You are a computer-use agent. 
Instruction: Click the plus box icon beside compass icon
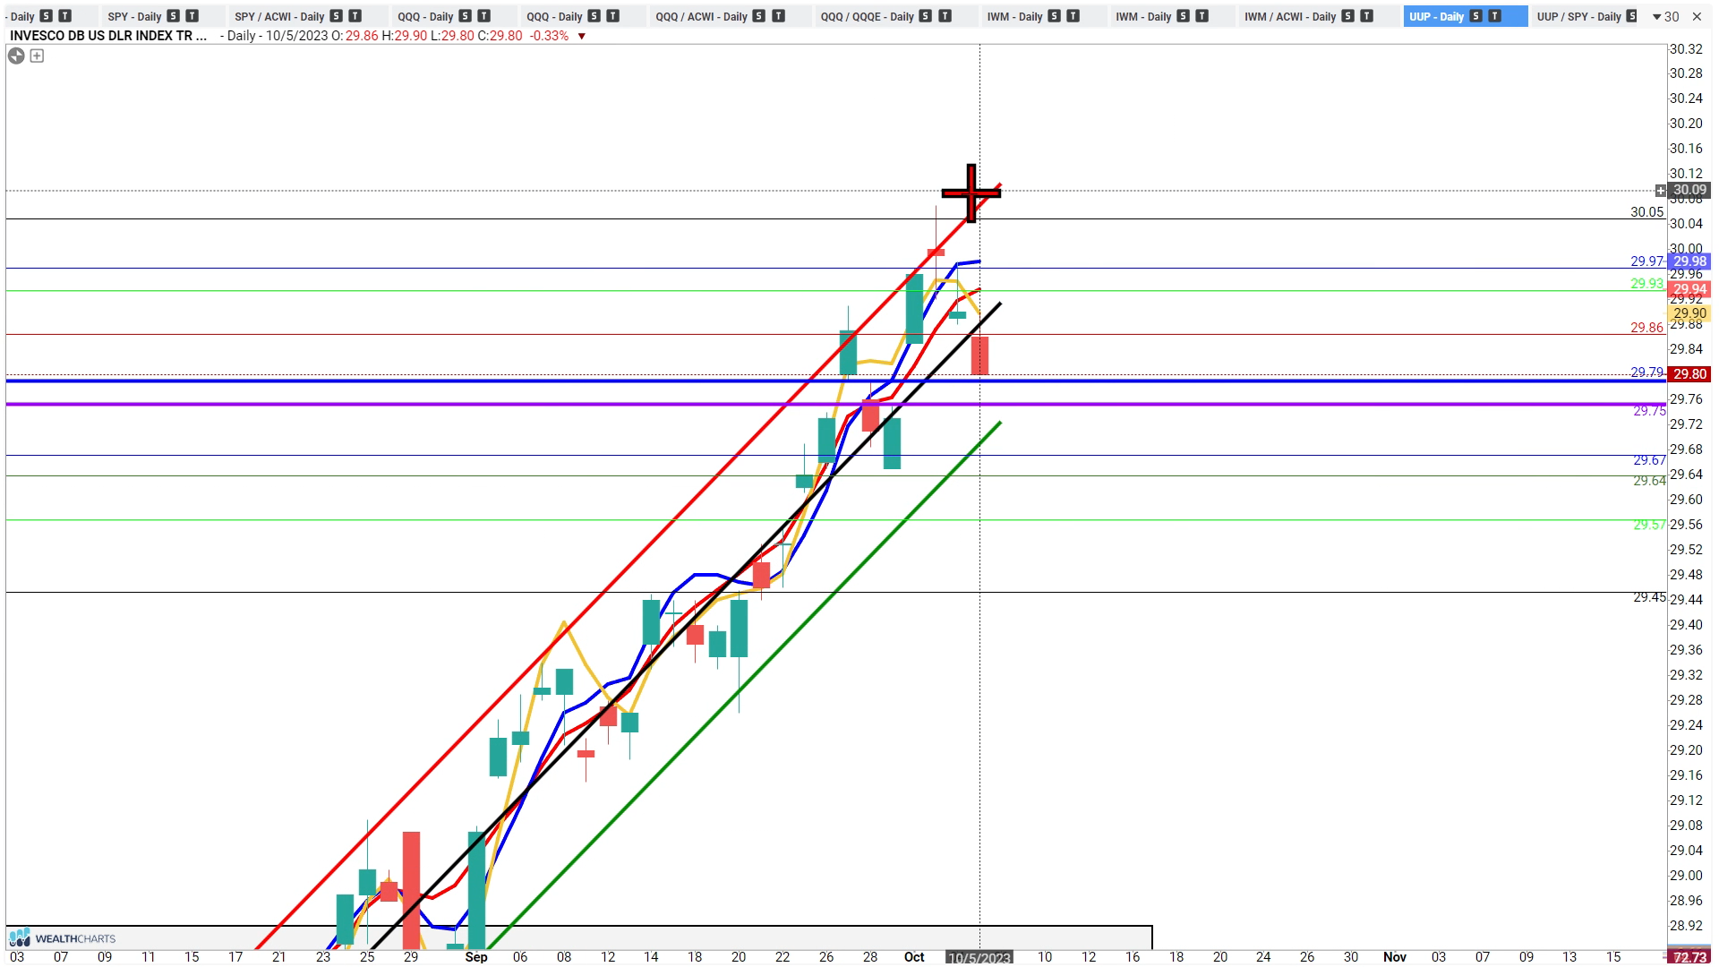tap(37, 56)
